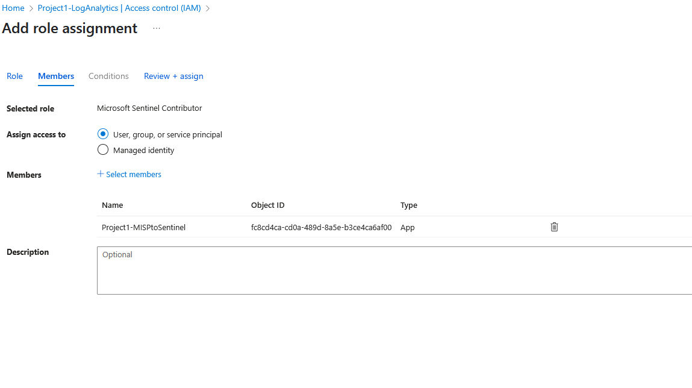The height and width of the screenshot is (388, 692).
Task: Navigate to Home breadcrumb
Action: tap(13, 8)
